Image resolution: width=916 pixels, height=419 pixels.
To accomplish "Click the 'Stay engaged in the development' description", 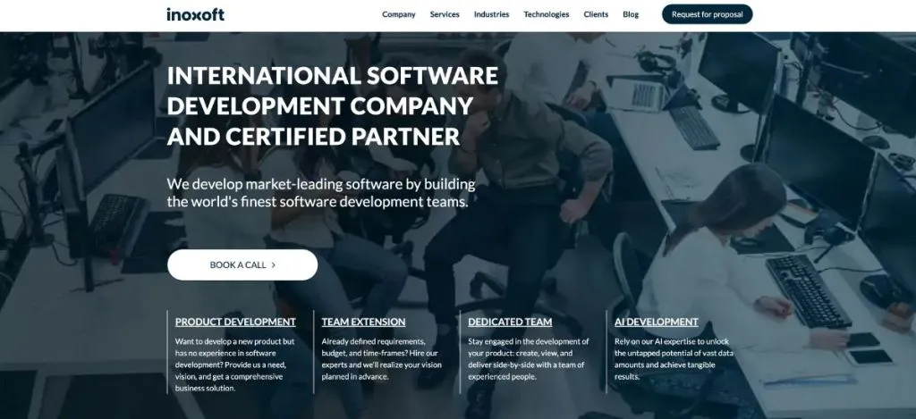I will point(529,359).
